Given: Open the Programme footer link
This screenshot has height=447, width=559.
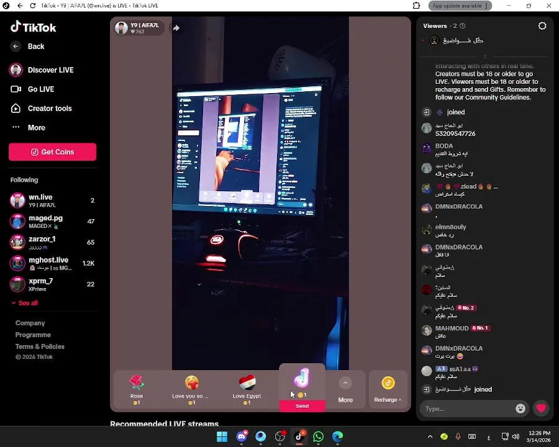Looking at the screenshot, I should (33, 335).
